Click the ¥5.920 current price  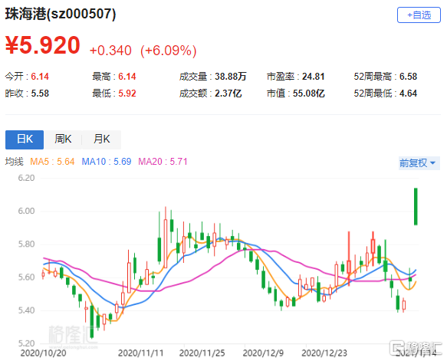43,45
